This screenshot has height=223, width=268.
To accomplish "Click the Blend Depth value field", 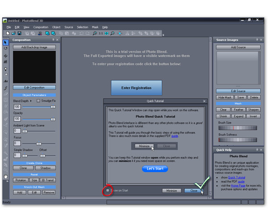I will click(x=17, y=107).
